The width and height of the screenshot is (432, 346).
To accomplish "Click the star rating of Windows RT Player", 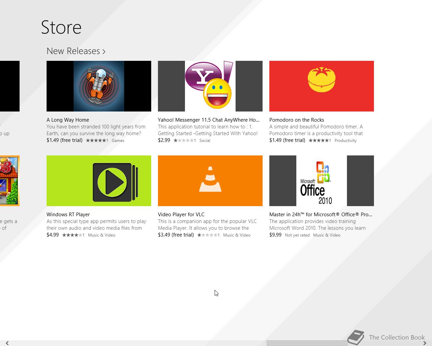I will 72,235.
